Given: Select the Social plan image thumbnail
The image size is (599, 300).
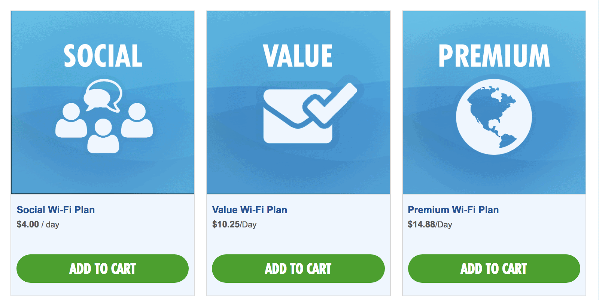Looking at the screenshot, I should click(103, 102).
